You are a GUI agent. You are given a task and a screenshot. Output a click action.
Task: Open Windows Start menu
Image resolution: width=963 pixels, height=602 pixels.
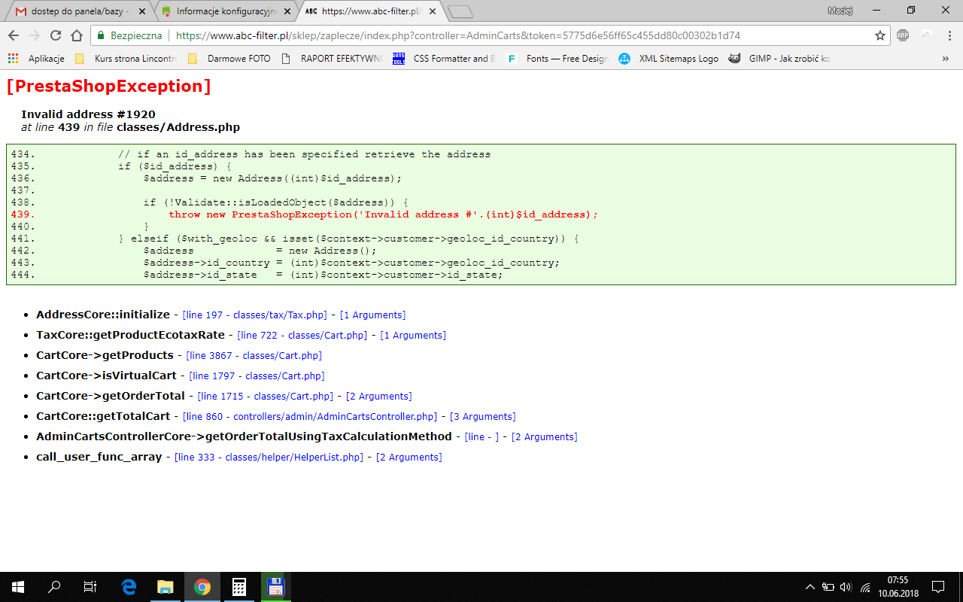[x=18, y=587]
